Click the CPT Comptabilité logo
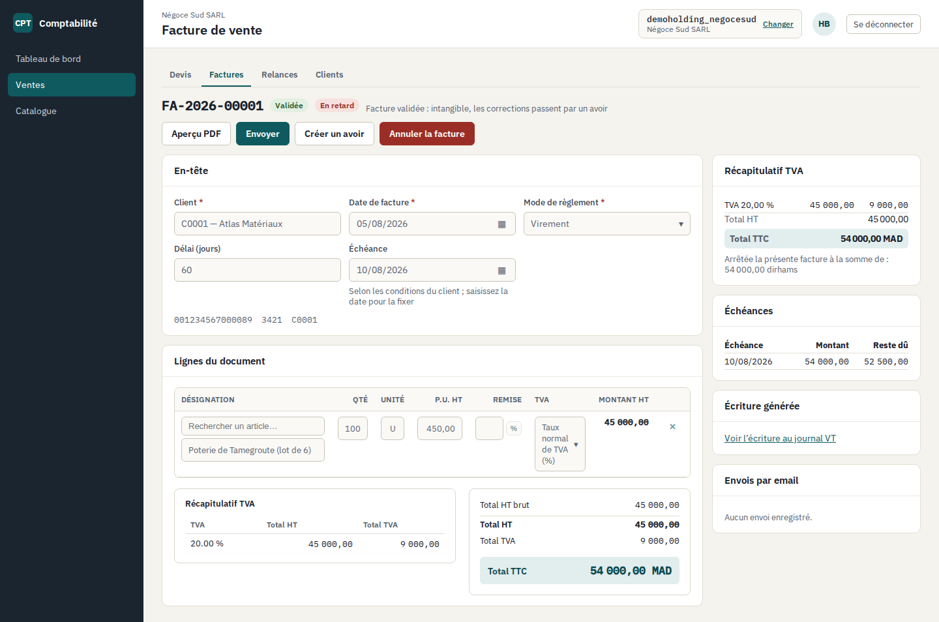Image resolution: width=939 pixels, height=622 pixels. (x=55, y=23)
